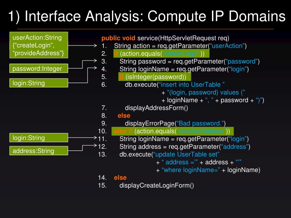Click line 12 String address declaration
Viewport: 291px width, 218px height.
click(185, 147)
